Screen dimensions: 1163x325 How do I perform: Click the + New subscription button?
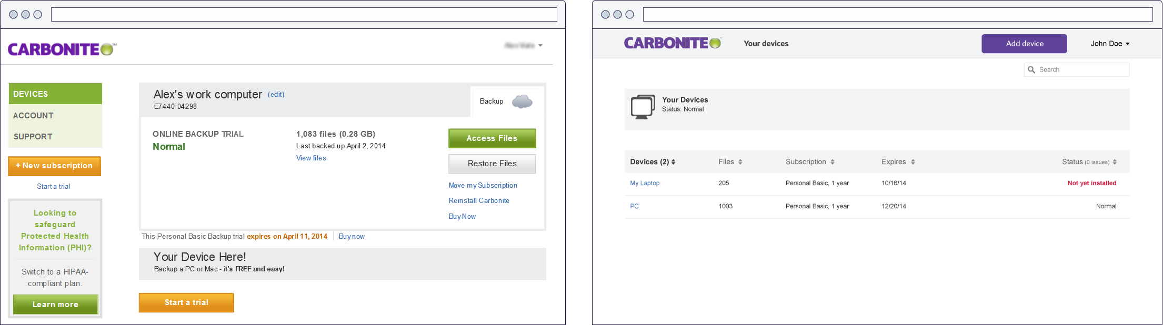coord(54,166)
